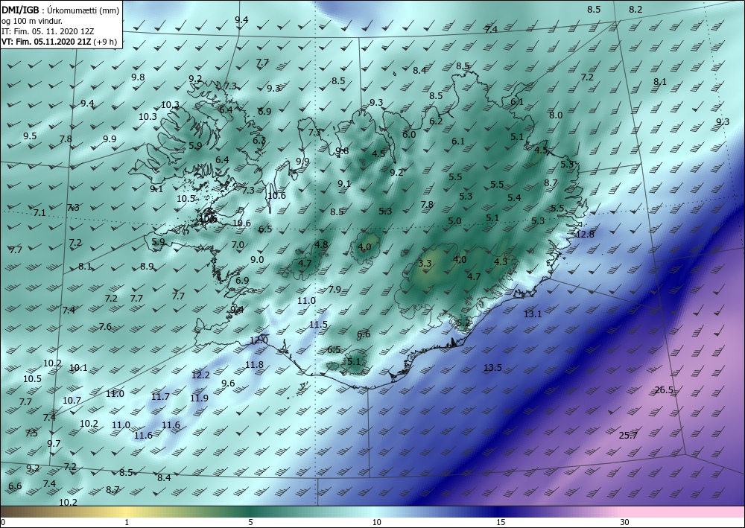Click the 11.7 value on the map
745x528 pixels.
coord(161,396)
